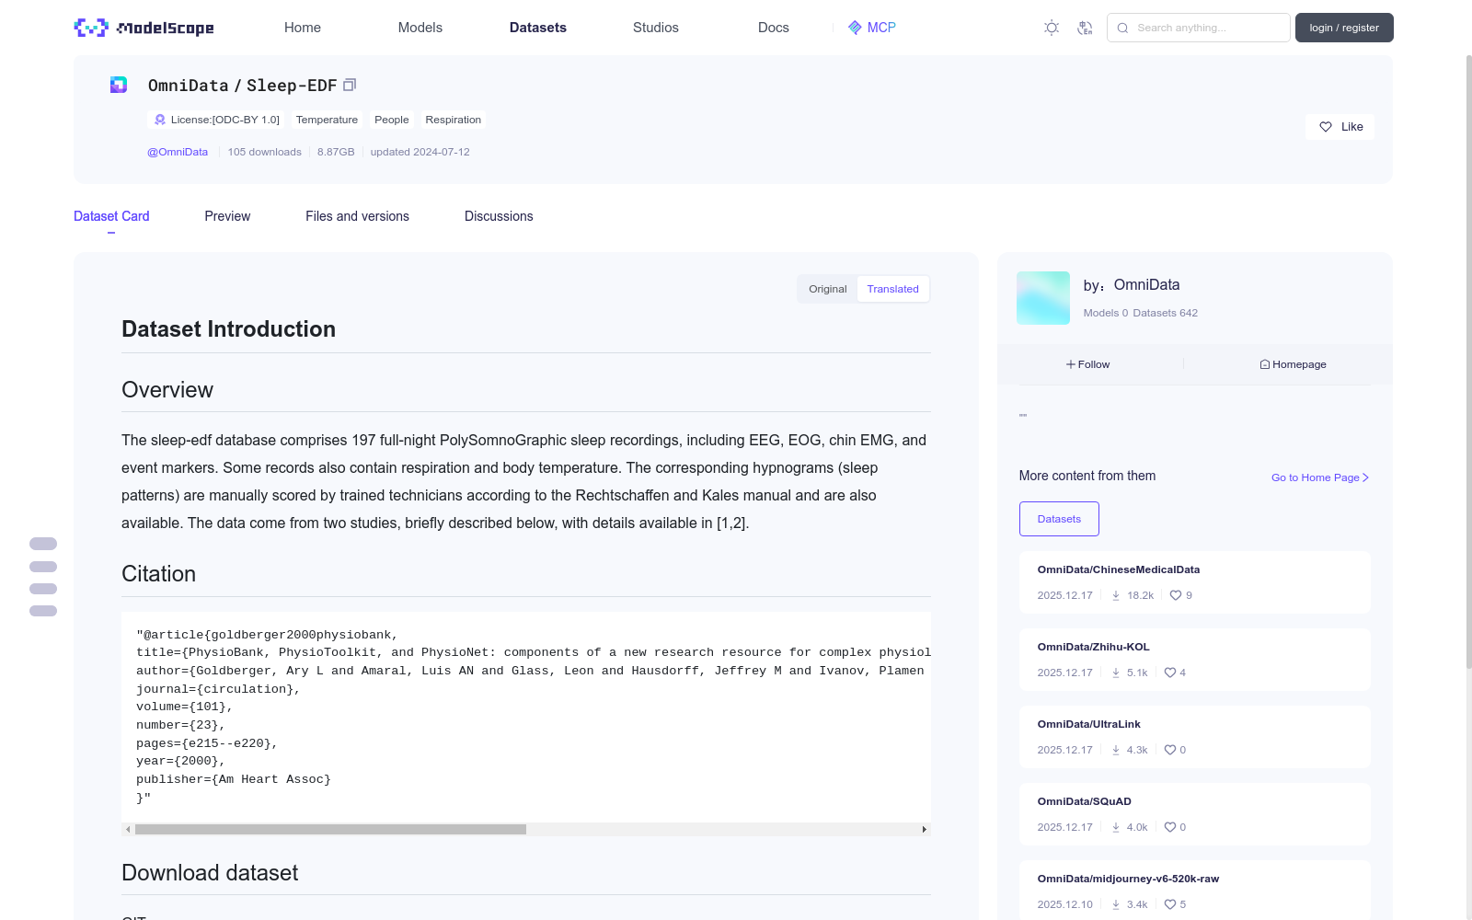Open the MCP menu item

click(871, 28)
